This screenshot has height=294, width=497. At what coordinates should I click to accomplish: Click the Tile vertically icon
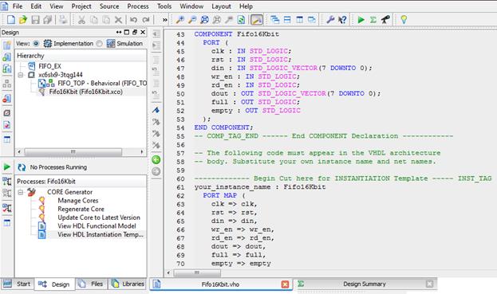click(x=299, y=20)
